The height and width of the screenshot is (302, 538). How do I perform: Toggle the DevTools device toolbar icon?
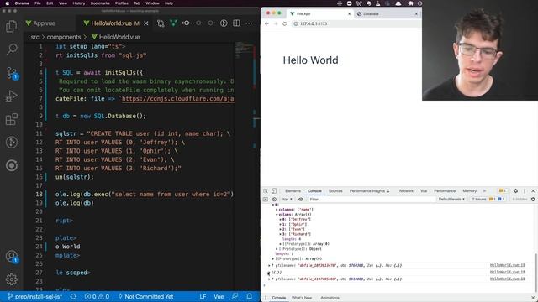[274, 190]
